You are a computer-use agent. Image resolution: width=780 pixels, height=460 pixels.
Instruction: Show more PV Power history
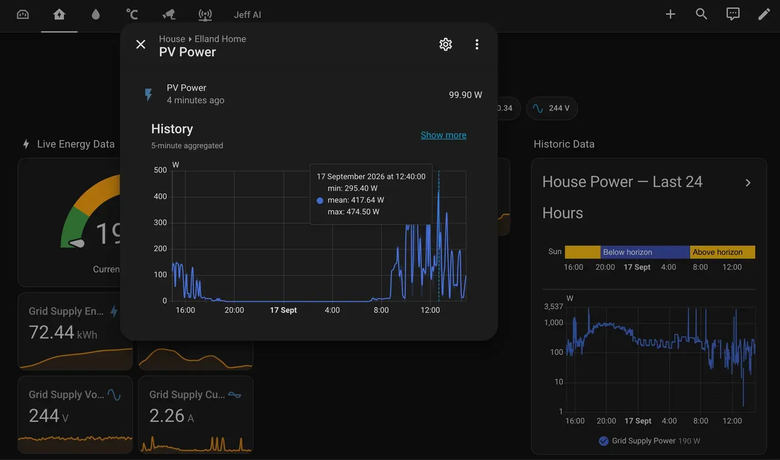point(443,135)
